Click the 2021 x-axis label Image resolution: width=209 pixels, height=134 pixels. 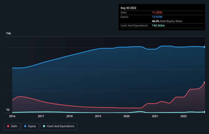(x=155, y=116)
